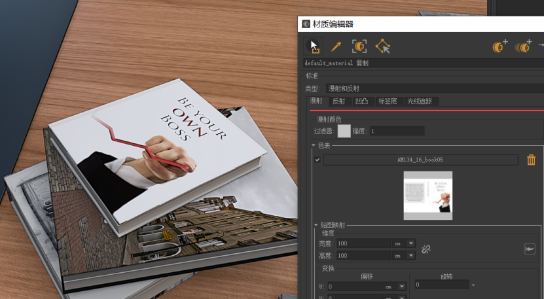544x299 pixels.
Task: Select the pick material arrow tool
Action: click(x=314, y=46)
